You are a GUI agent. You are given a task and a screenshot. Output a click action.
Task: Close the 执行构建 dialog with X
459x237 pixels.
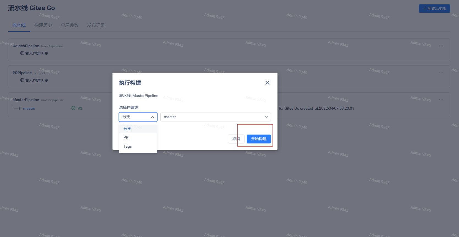[267, 83]
